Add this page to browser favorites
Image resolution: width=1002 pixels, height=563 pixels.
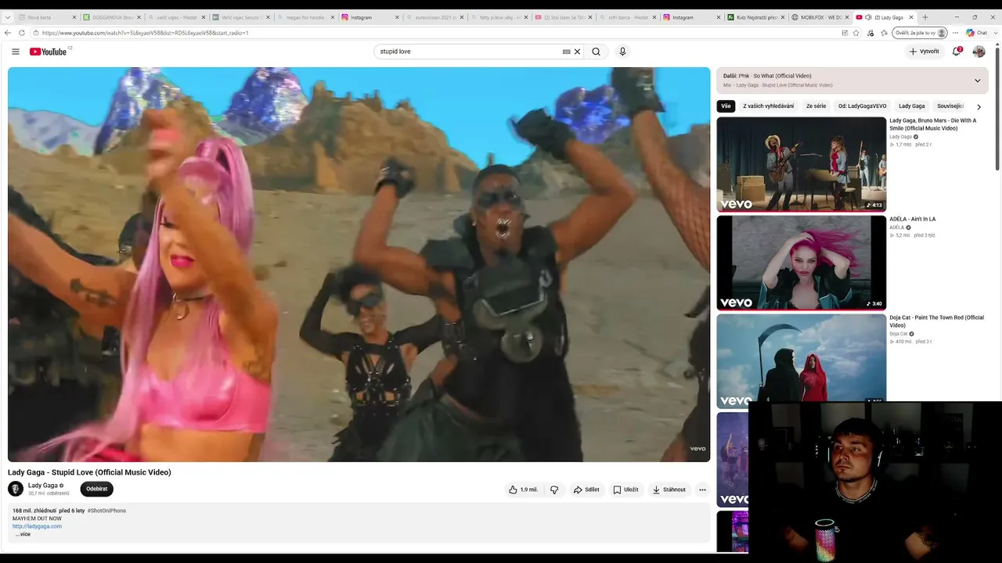(x=856, y=33)
